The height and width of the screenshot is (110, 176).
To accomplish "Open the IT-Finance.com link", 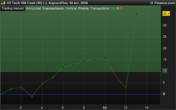I will coord(163,3).
